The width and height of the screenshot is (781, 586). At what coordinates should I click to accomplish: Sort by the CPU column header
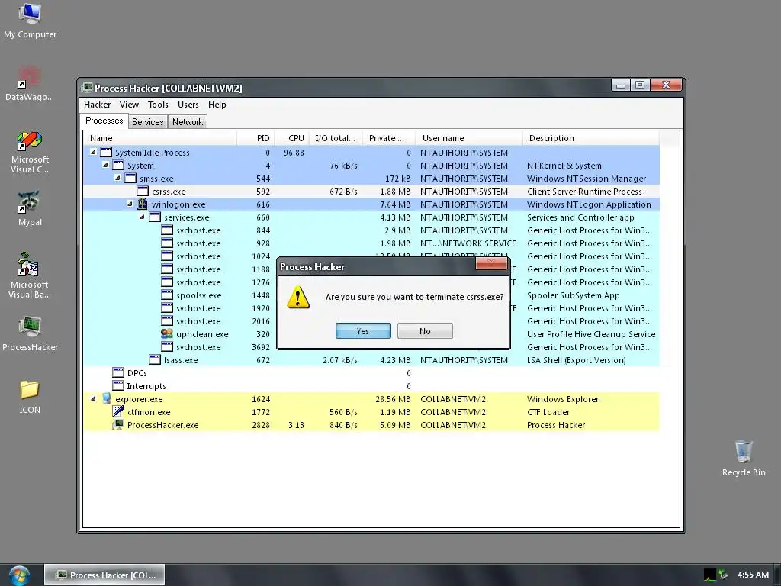(x=291, y=138)
